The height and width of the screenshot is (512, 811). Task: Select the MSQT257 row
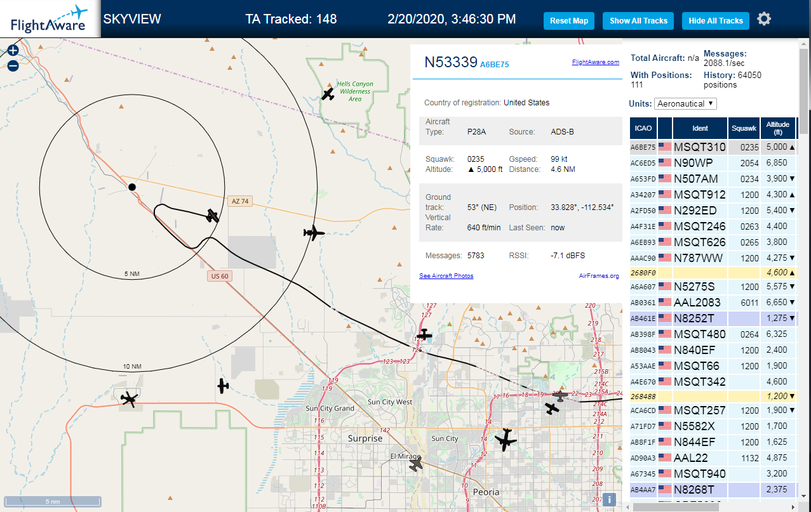713,410
